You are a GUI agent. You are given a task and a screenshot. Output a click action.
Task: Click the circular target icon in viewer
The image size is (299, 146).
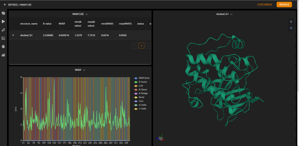click(x=291, y=28)
